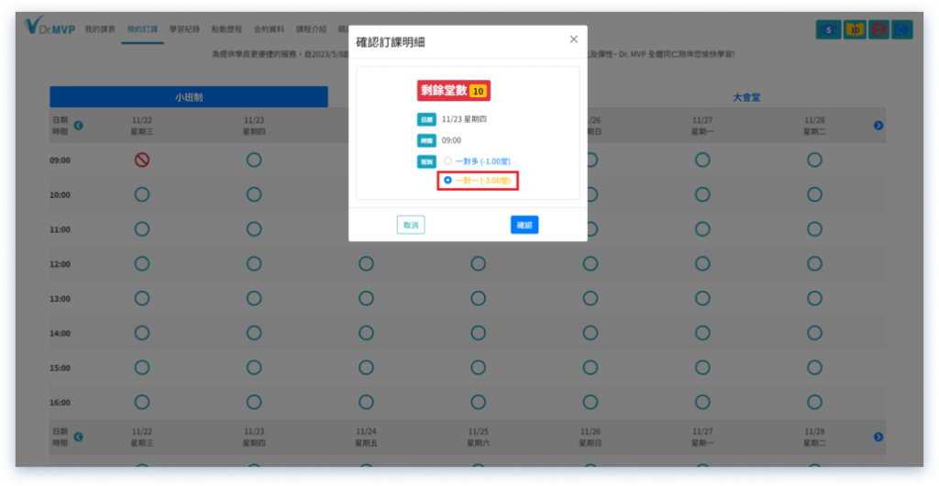
Task: Click the previous week arrow in bottom date row
Action: (x=78, y=436)
